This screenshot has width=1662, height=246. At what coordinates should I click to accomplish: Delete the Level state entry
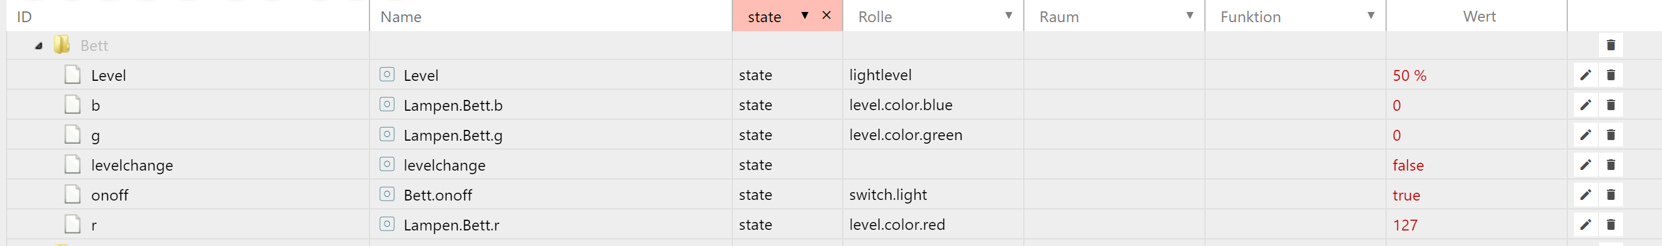(x=1610, y=75)
